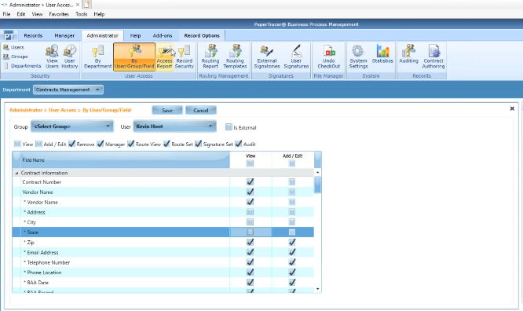The height and width of the screenshot is (311, 523).
Task: Open External Signatories in ribbon
Action: [267, 57]
